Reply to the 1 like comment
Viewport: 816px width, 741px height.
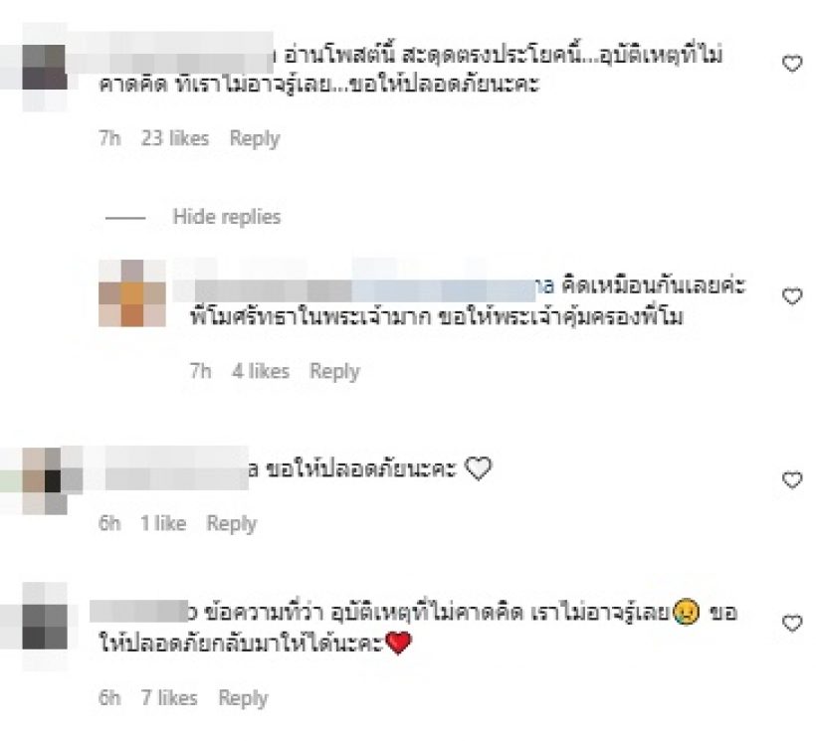pyautogui.click(x=232, y=523)
